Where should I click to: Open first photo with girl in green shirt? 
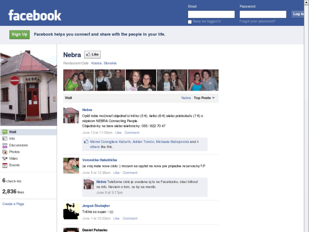point(79,80)
